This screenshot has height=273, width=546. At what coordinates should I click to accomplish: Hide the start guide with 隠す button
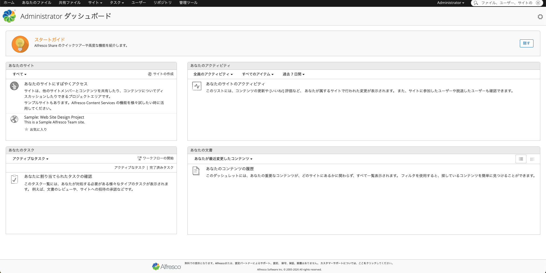(x=526, y=43)
